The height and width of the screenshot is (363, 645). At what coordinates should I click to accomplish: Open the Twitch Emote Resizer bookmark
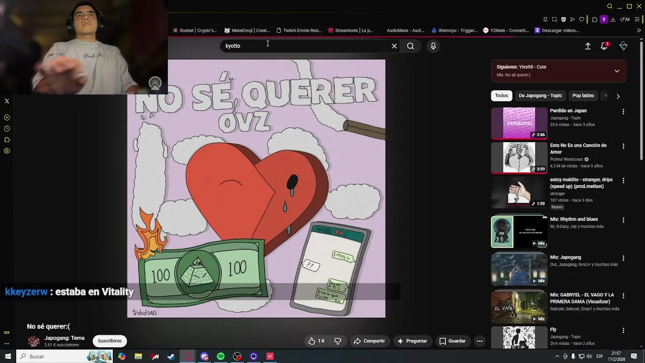pyautogui.click(x=299, y=30)
